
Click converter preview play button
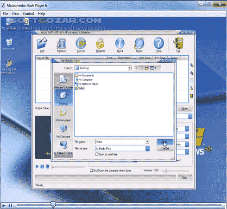click(37, 167)
